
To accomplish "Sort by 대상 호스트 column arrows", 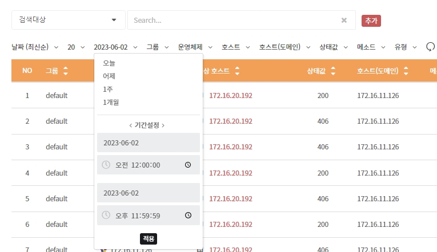I will tap(237, 71).
